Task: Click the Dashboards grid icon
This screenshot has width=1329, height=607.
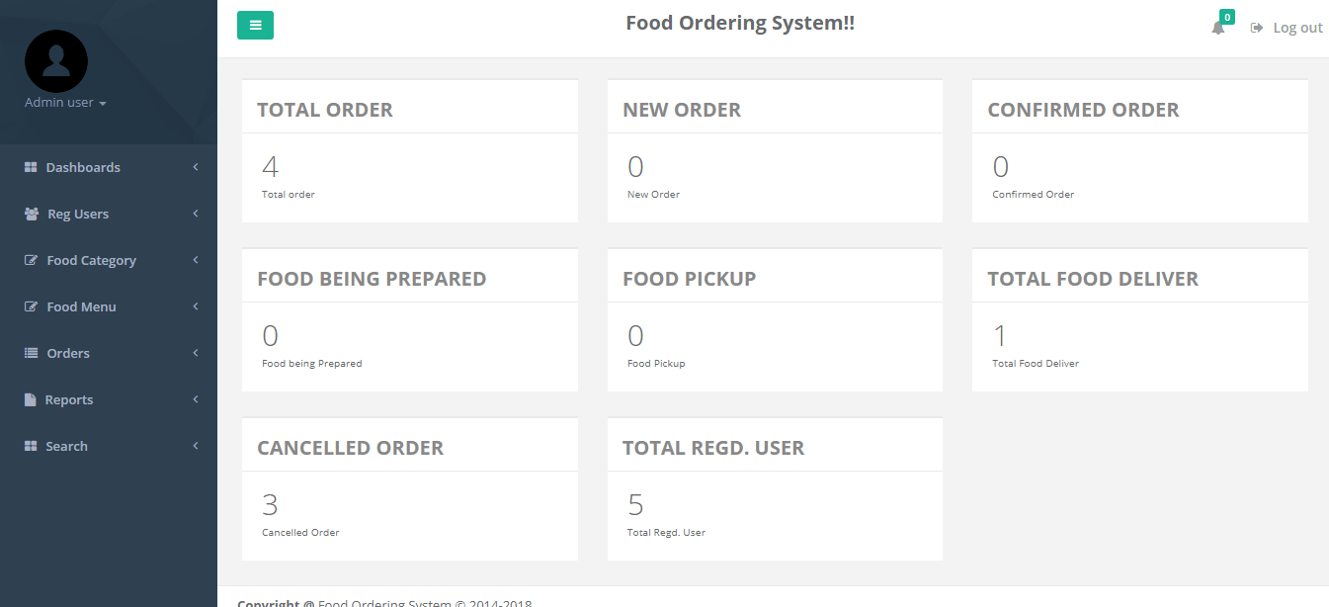Action: pyautogui.click(x=31, y=167)
